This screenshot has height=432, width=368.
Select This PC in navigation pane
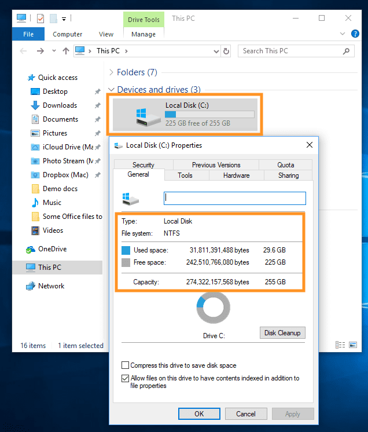point(57,267)
